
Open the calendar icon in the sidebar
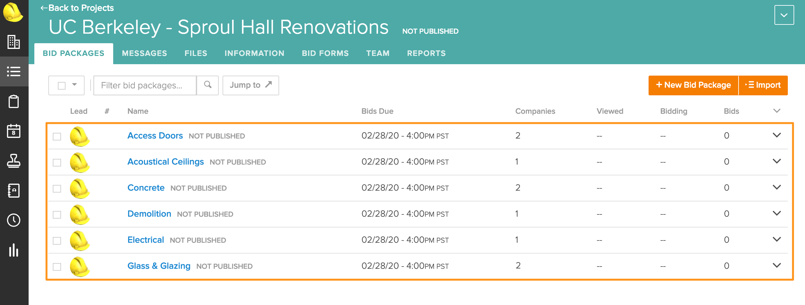coord(14,131)
